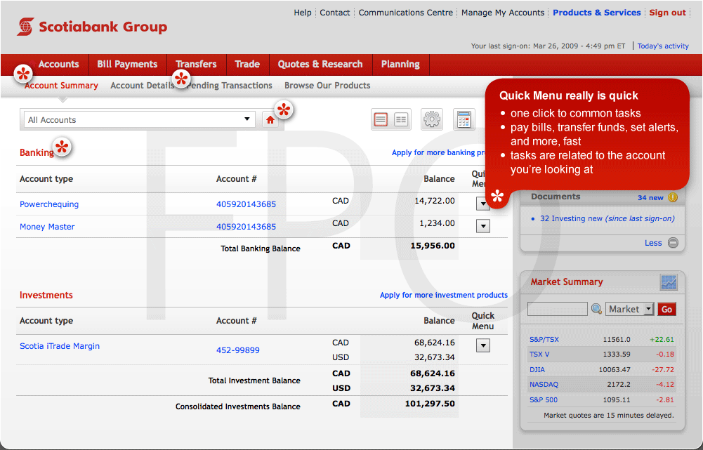703x450 pixels.
Task: Open the All Accounts dropdown
Action: point(139,120)
